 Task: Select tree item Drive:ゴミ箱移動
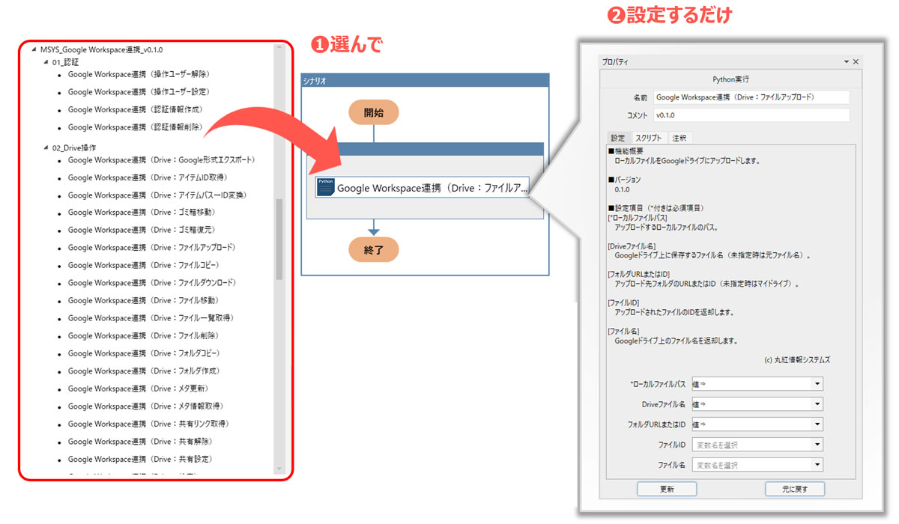pos(142,213)
